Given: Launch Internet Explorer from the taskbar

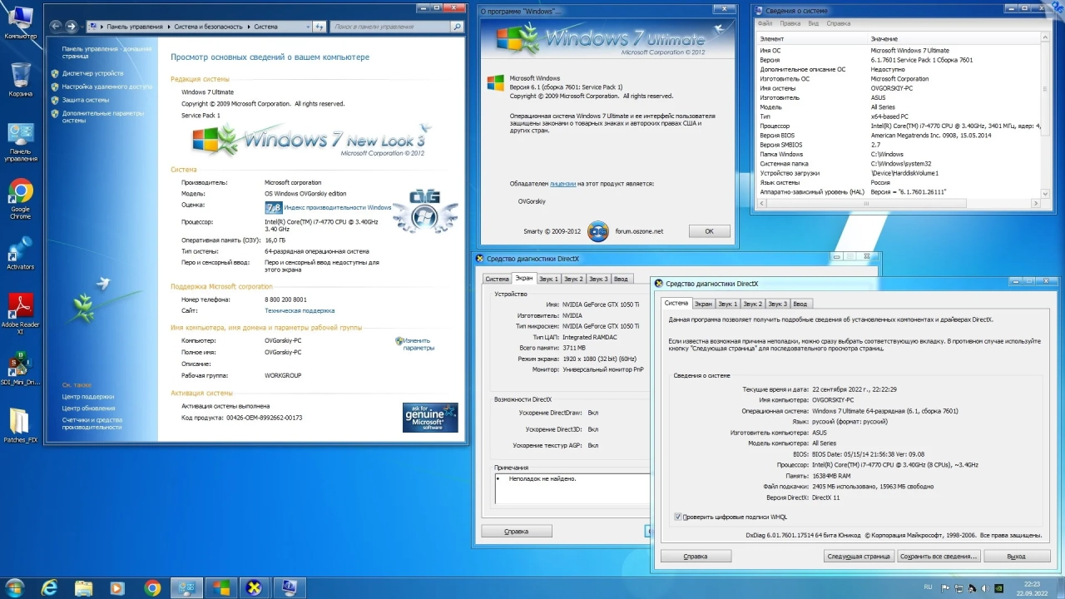Looking at the screenshot, I should (50, 587).
